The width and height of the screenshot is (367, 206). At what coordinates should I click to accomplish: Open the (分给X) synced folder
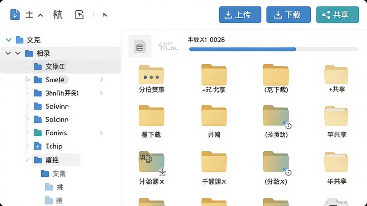(276, 162)
